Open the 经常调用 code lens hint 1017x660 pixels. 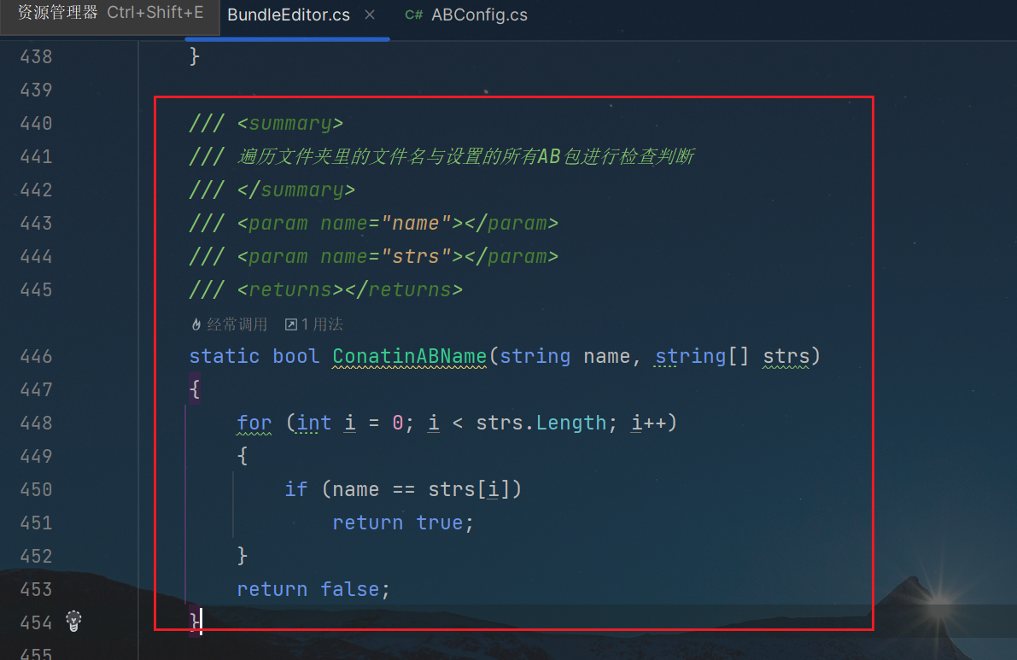[237, 324]
